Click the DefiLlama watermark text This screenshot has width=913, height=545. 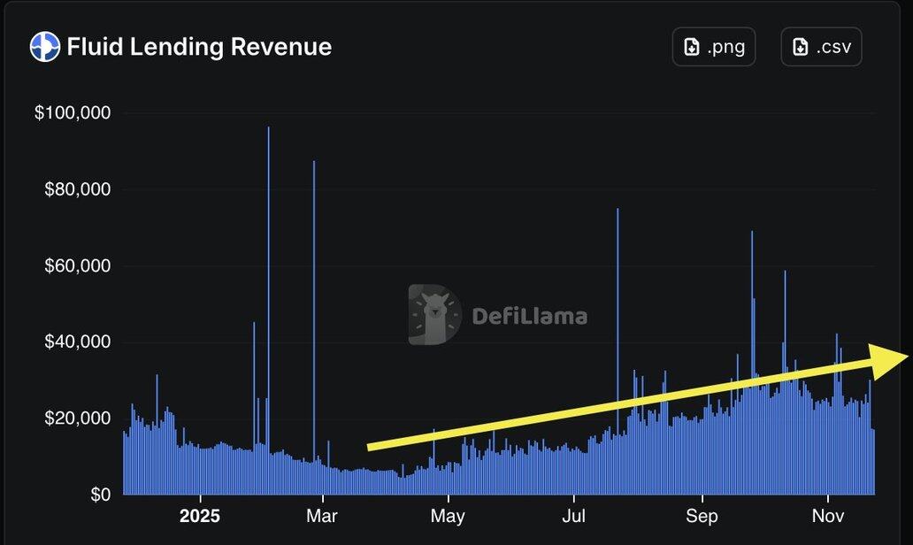click(529, 316)
